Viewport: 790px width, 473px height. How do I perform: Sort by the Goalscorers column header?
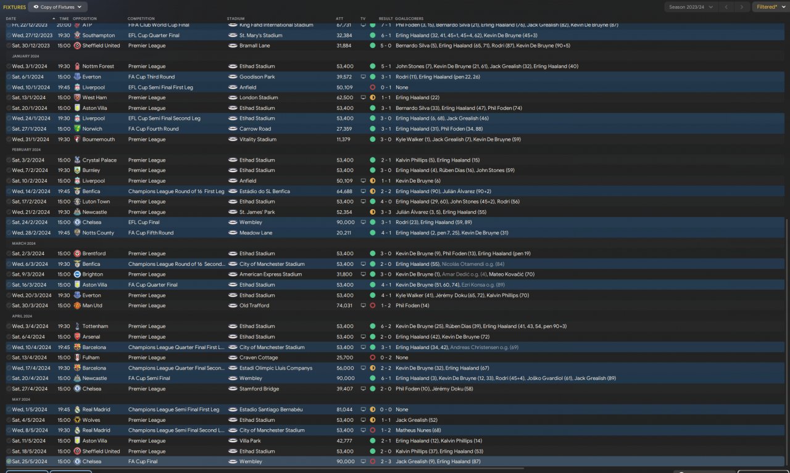(x=409, y=19)
